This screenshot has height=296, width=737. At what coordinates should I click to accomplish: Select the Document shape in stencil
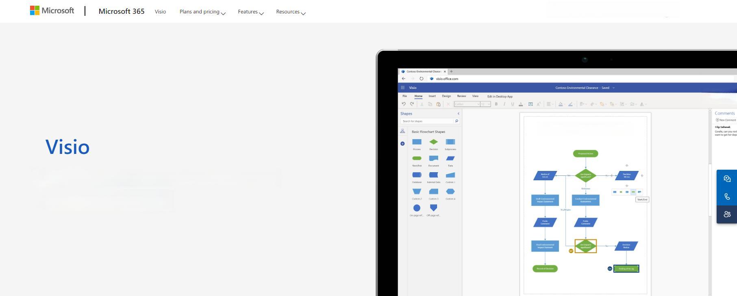(434, 158)
